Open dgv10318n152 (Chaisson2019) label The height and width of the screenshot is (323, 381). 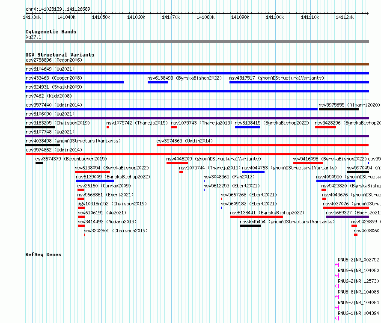[112, 204]
